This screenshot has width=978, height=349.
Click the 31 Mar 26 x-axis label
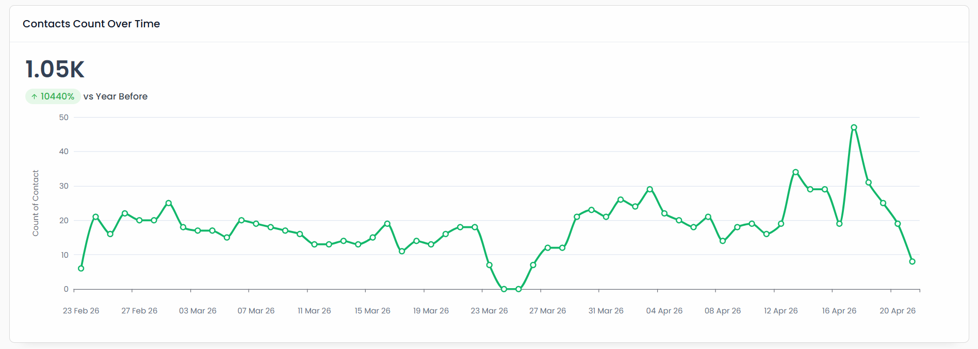tap(606, 311)
